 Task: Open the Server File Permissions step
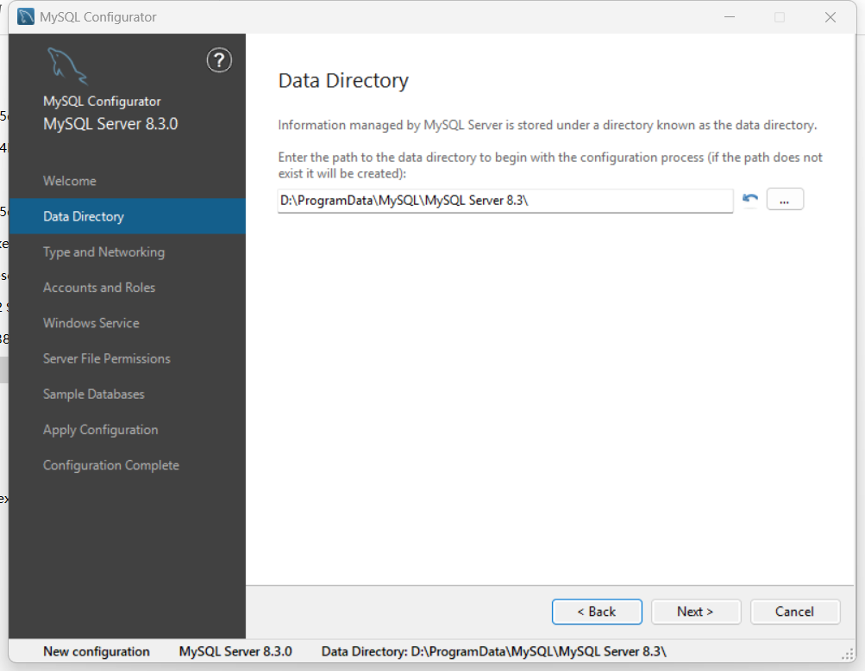click(127, 358)
